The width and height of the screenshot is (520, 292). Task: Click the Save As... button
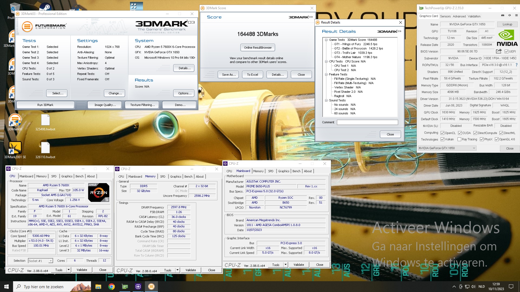pyautogui.click(x=229, y=75)
